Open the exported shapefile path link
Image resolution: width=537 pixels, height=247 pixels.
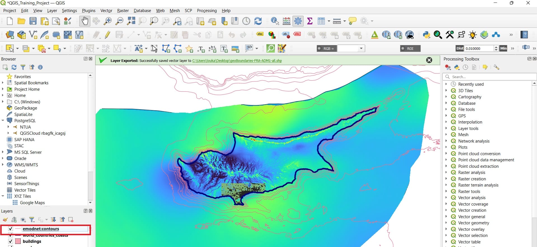click(x=237, y=60)
